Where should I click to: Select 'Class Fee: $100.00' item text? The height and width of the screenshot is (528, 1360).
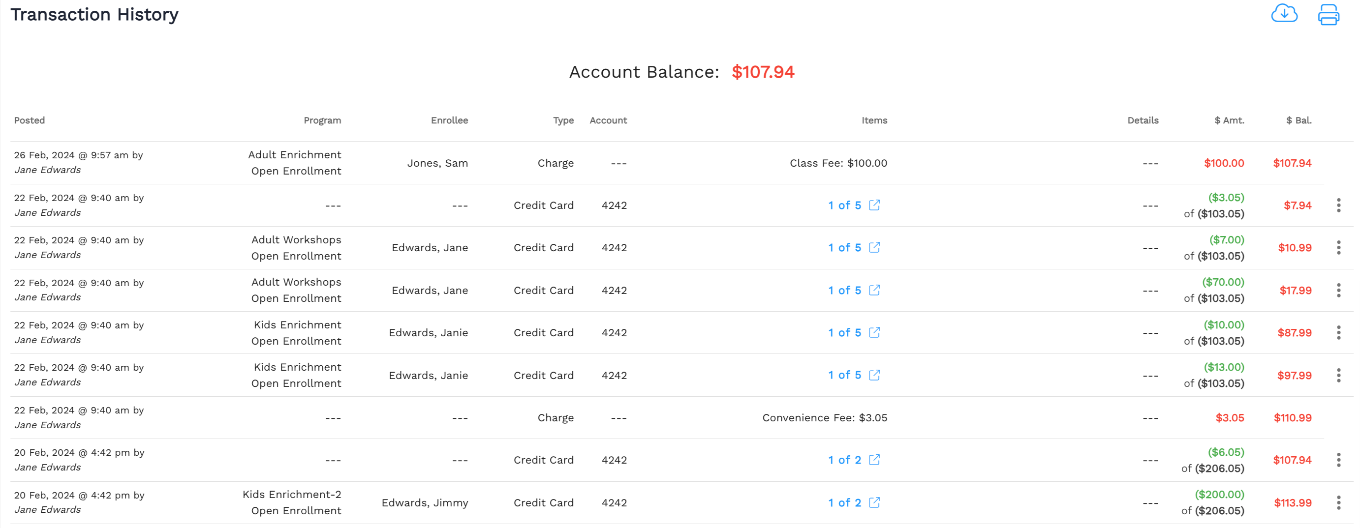tap(838, 163)
